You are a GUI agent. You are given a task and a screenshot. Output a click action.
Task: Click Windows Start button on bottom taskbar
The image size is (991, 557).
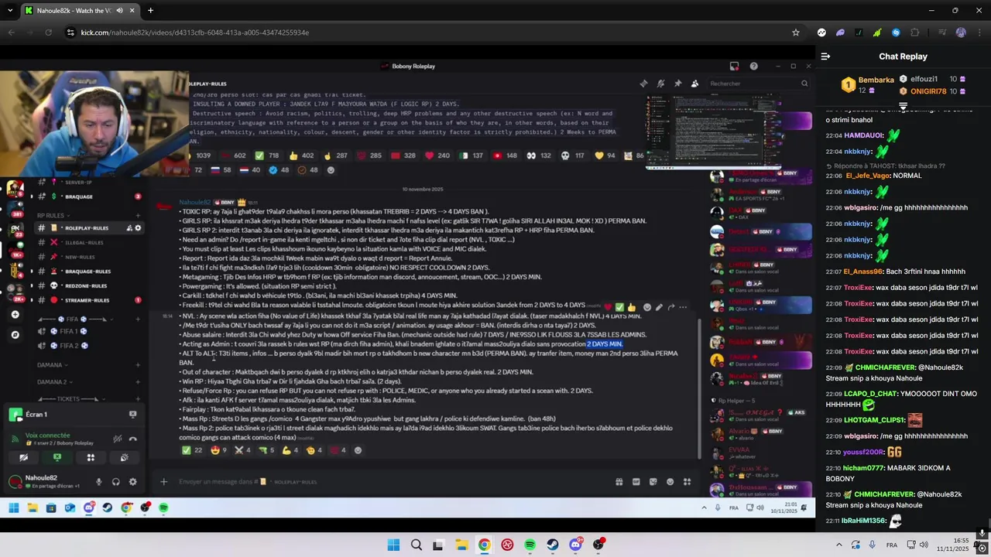[393, 545]
